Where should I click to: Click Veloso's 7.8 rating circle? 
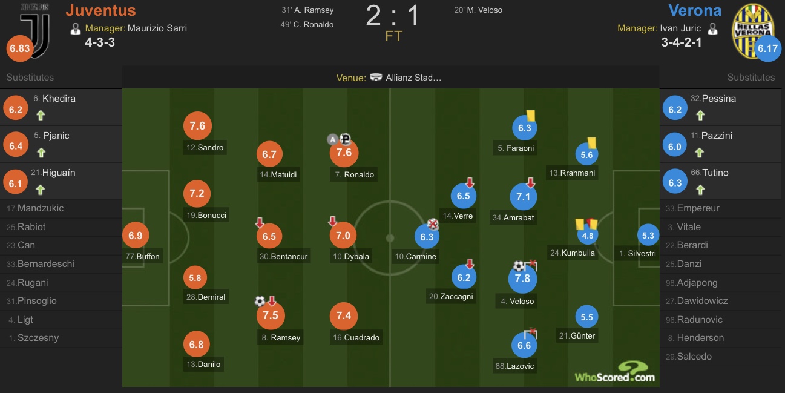pos(522,278)
